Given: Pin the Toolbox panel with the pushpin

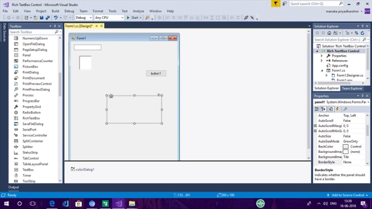Looking at the screenshot, I should (55, 26).
